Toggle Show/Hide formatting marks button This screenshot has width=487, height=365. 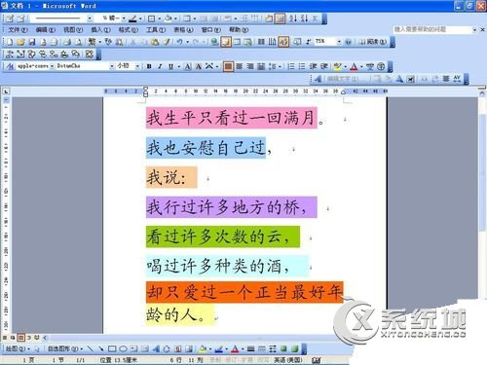pyautogui.click(x=308, y=42)
